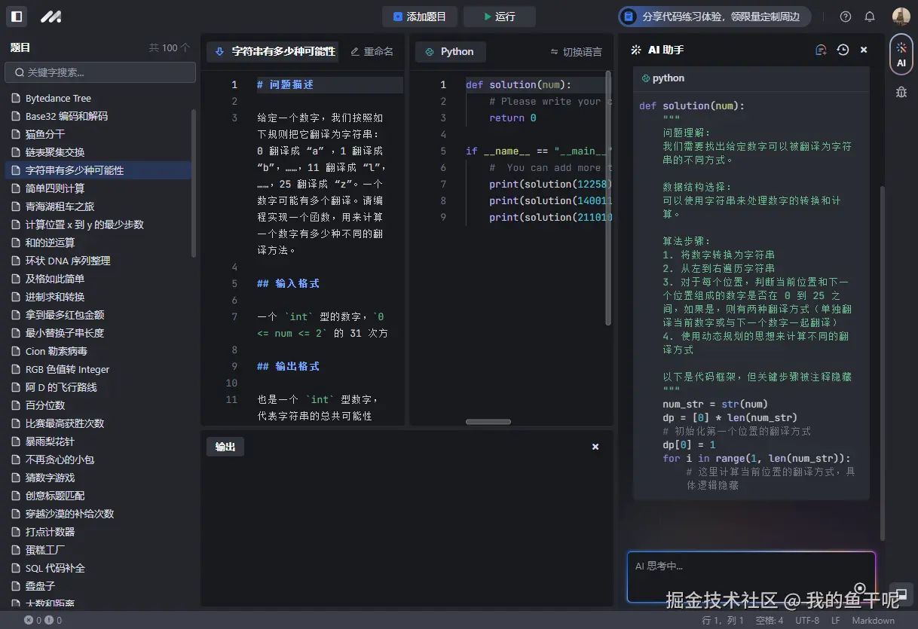Click the 关键字搜索 search field
918x629 pixels.
(100, 72)
